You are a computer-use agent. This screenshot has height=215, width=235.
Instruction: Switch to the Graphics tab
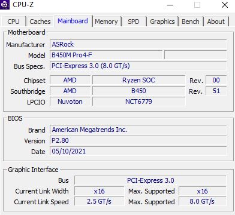click(162, 21)
